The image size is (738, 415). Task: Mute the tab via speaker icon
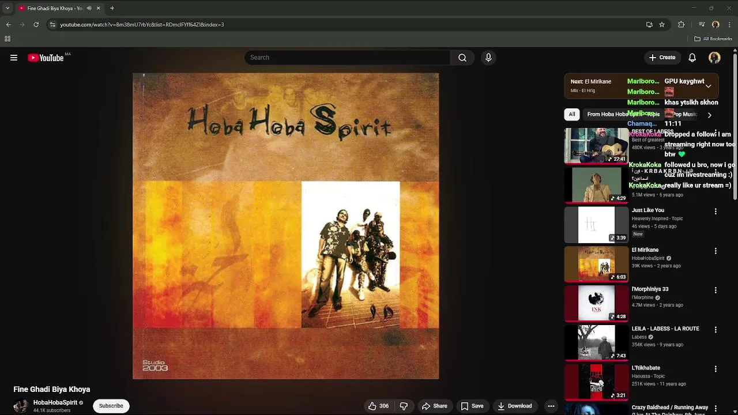click(89, 8)
